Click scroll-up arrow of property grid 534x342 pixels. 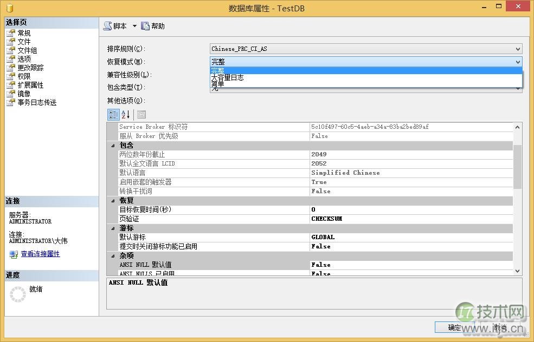point(517,127)
